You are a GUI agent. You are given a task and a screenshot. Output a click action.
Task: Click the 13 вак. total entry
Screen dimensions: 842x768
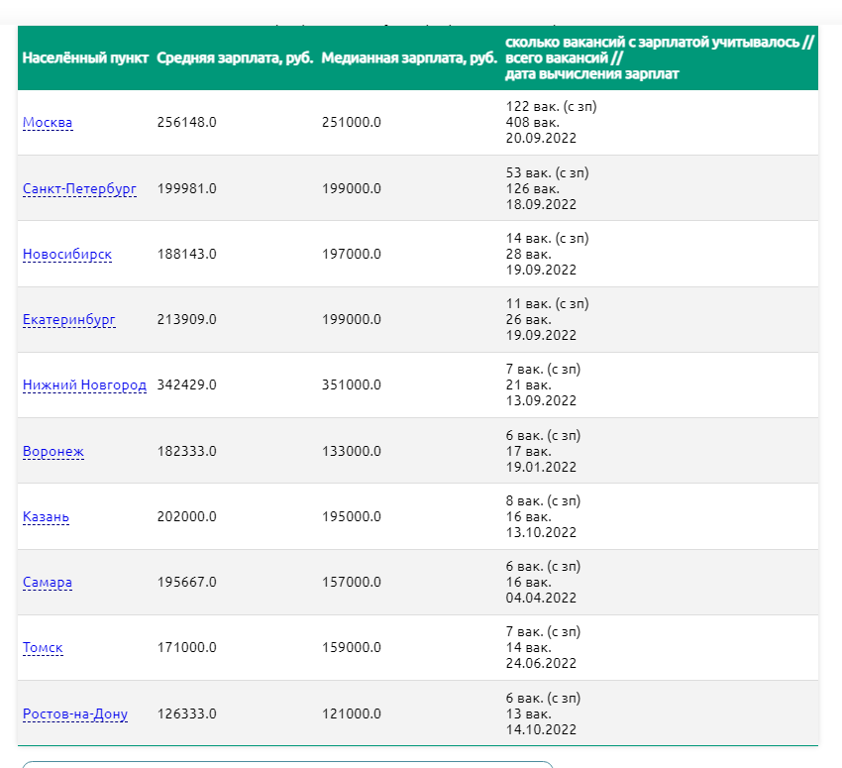coord(528,713)
